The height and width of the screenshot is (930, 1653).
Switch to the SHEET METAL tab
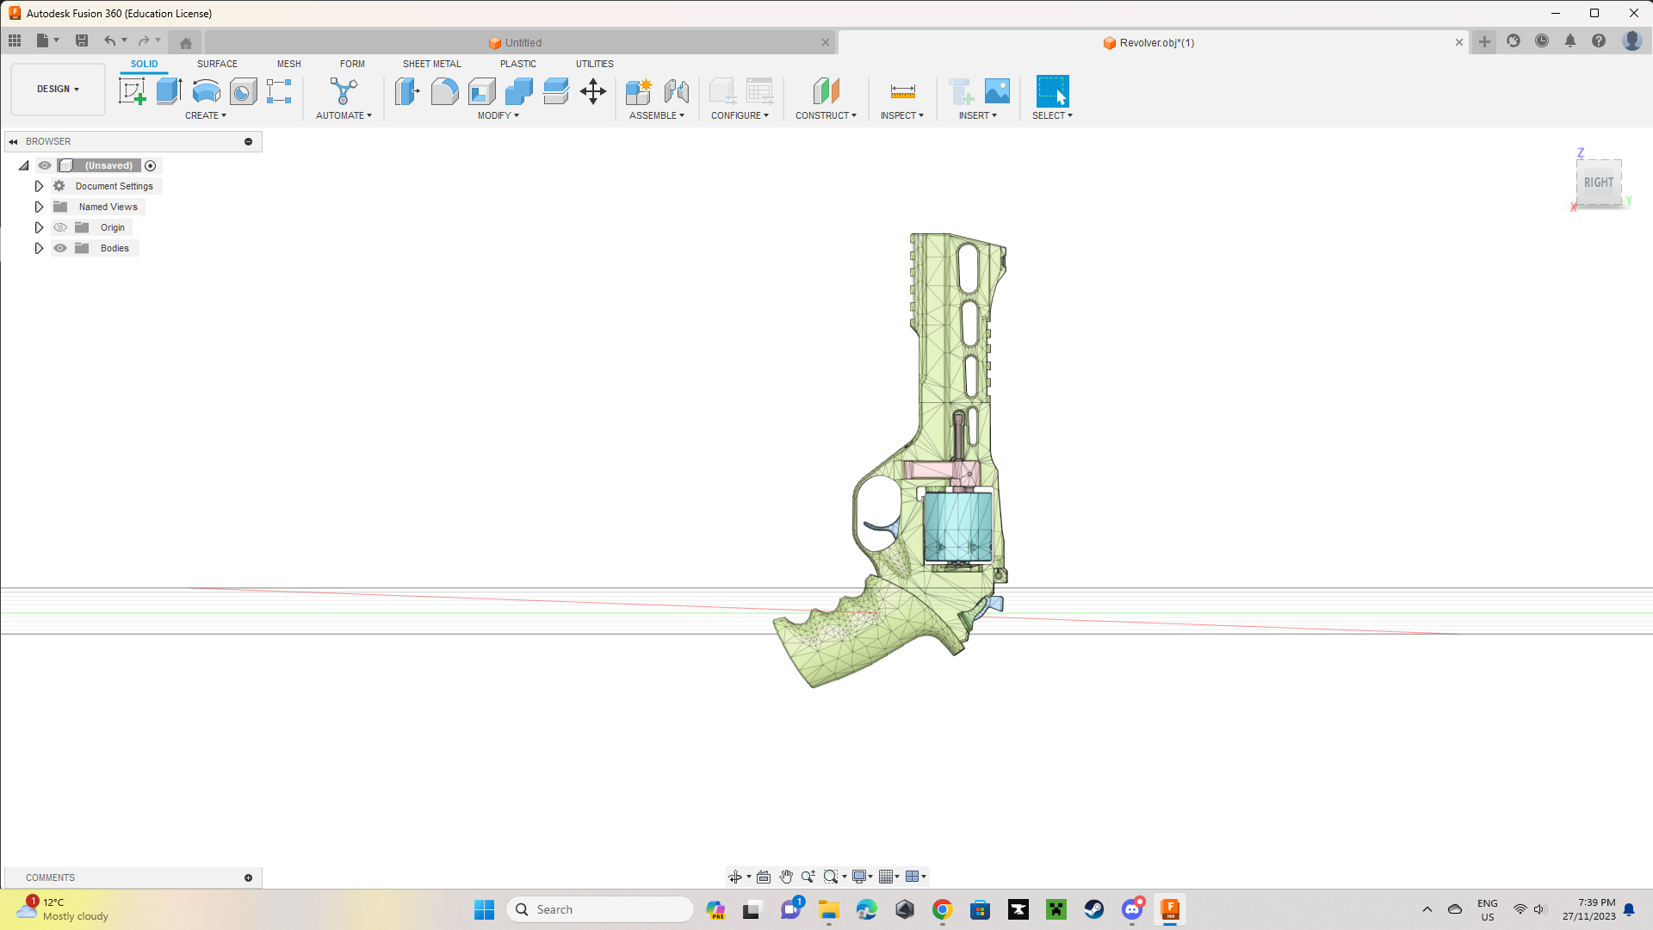tap(432, 64)
